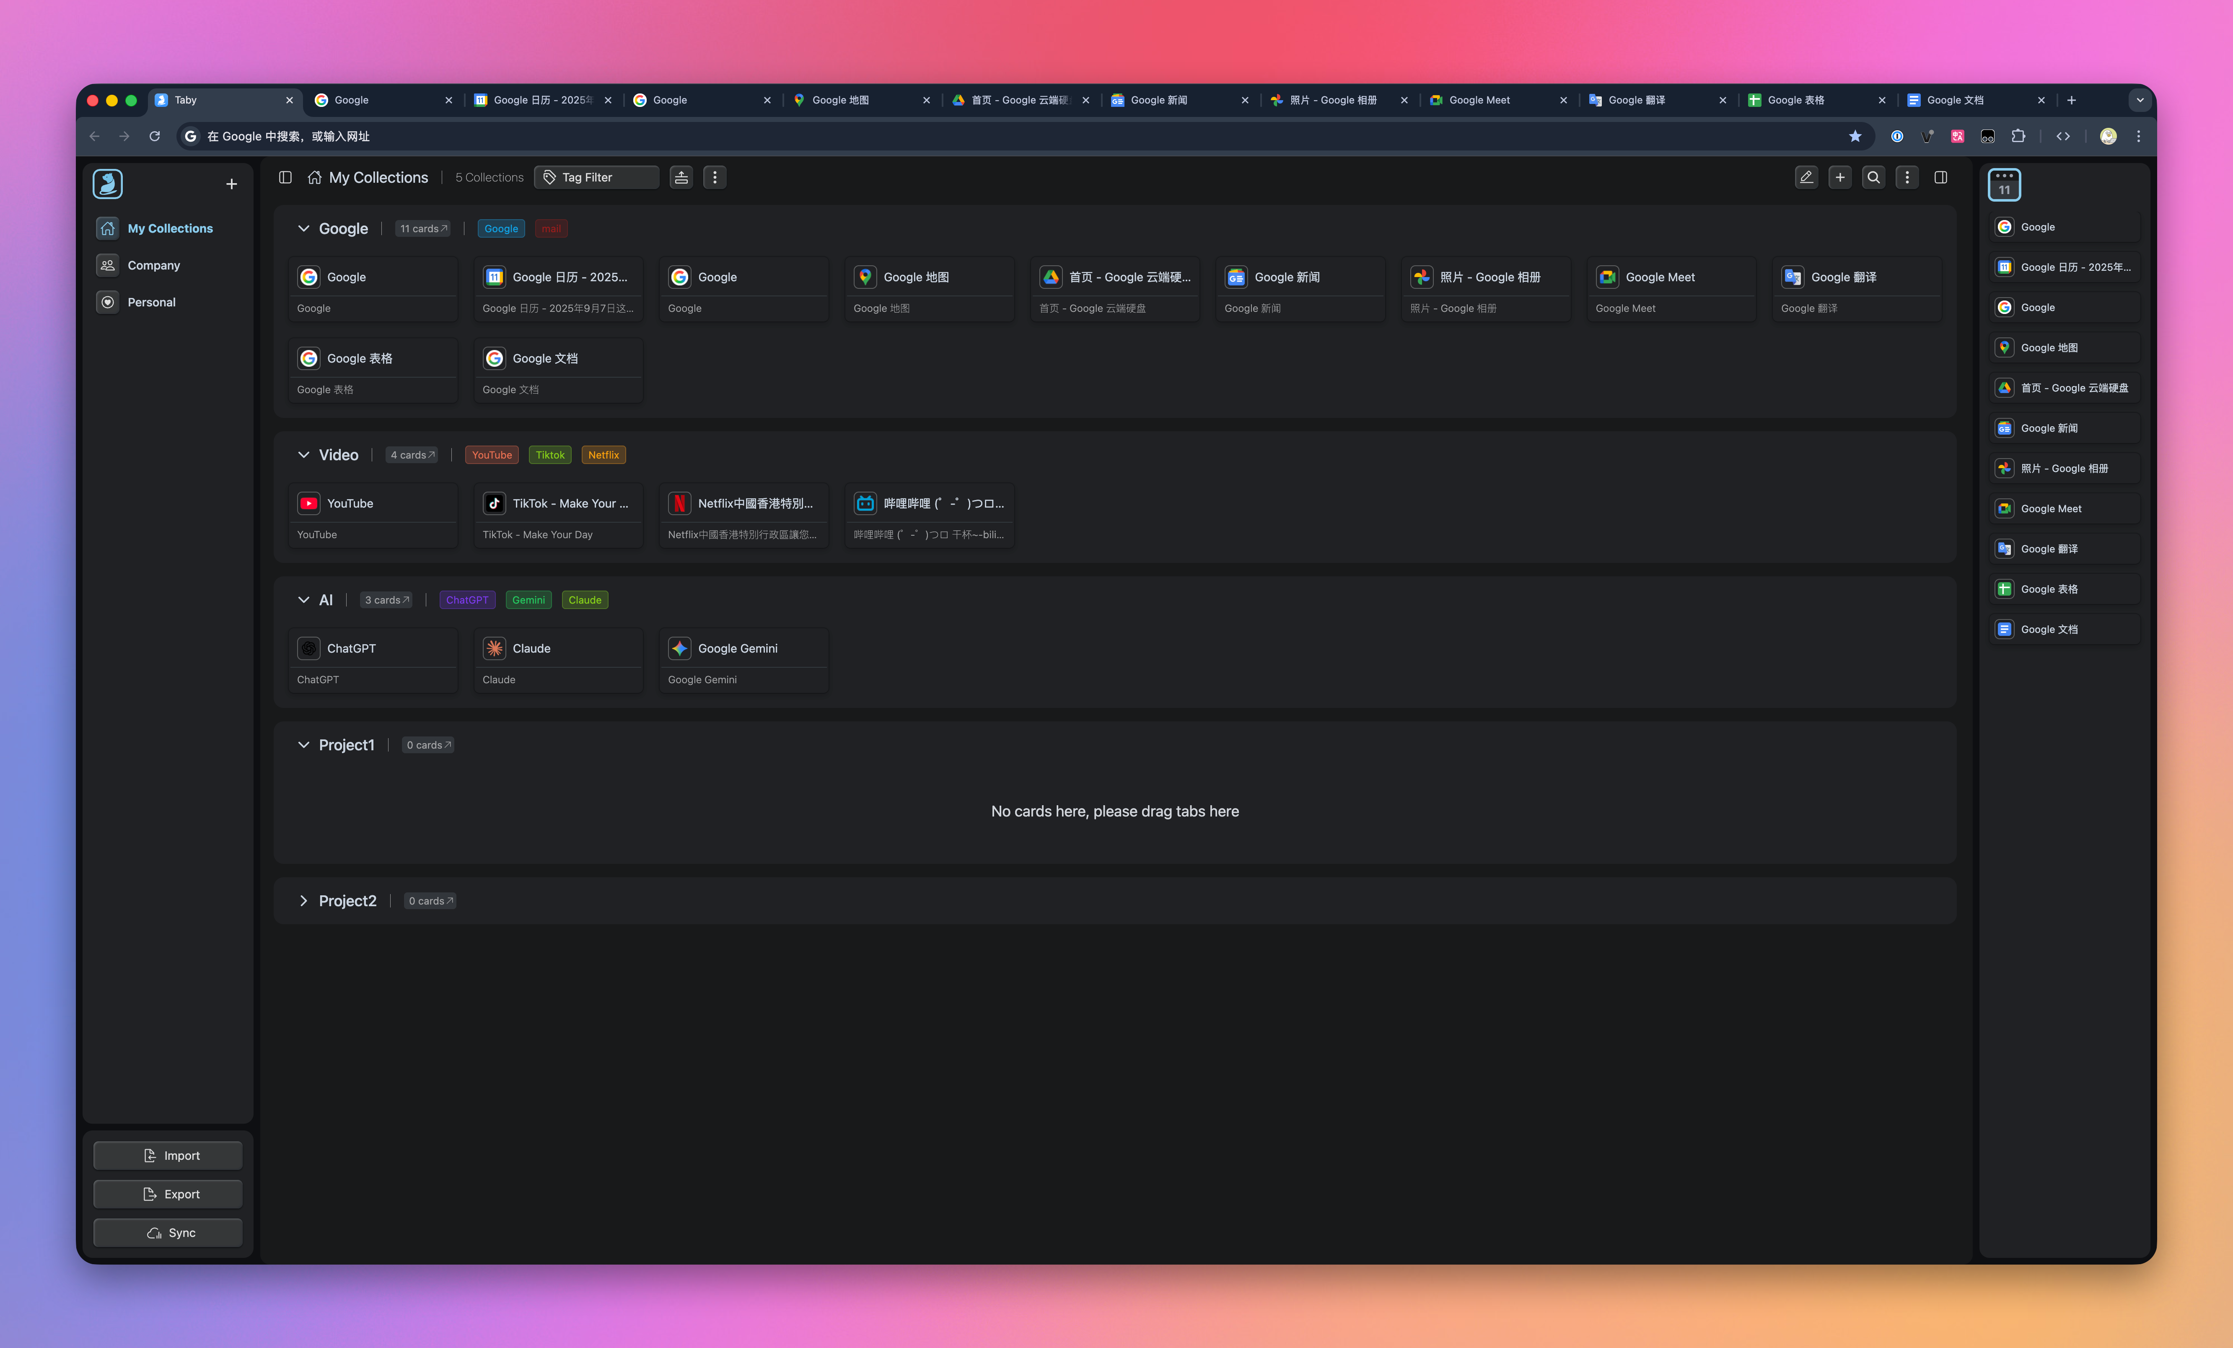Open the Google 翻译 card
Image resolution: width=2233 pixels, height=1348 pixels.
(x=1857, y=290)
